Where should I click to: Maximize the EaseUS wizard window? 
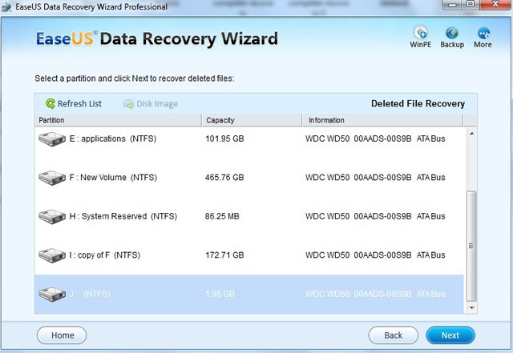(x=471, y=5)
